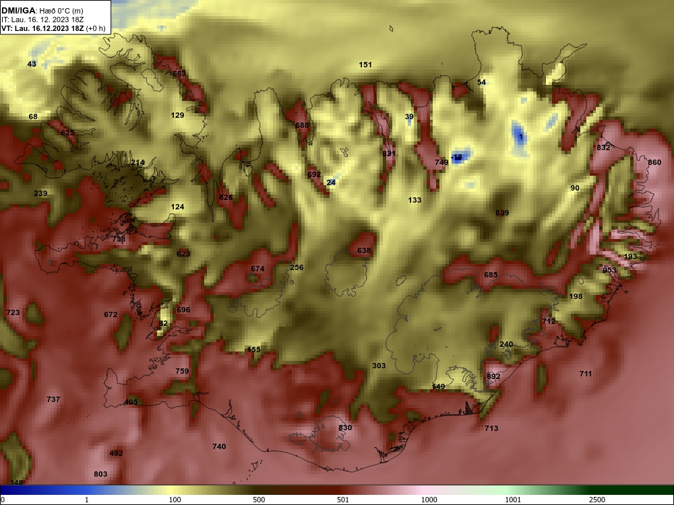Click the 495 value on the map
Viewport: 674px width, 505px height.
(131, 402)
